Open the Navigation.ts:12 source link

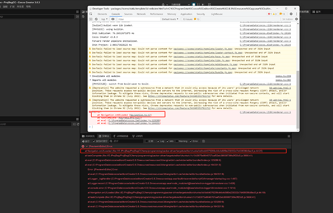click(140, 115)
